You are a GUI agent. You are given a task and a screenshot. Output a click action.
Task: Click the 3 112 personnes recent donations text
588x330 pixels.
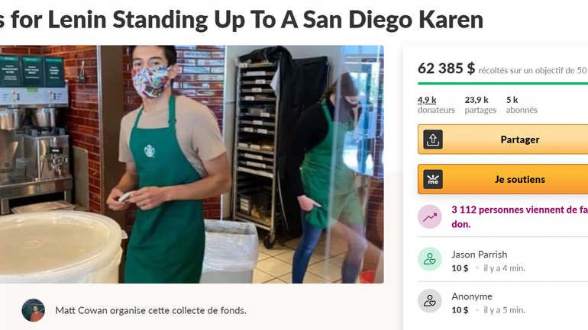tap(519, 217)
